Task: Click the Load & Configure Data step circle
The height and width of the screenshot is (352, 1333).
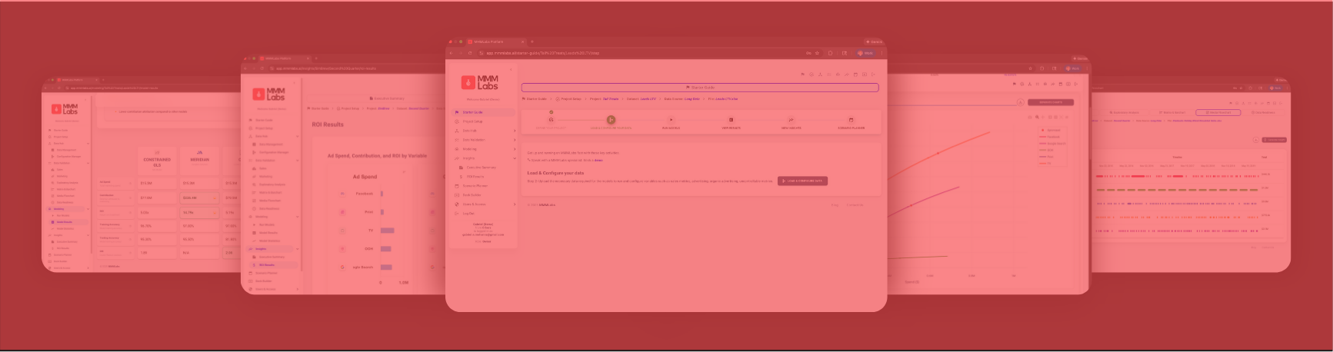Action: pos(611,120)
